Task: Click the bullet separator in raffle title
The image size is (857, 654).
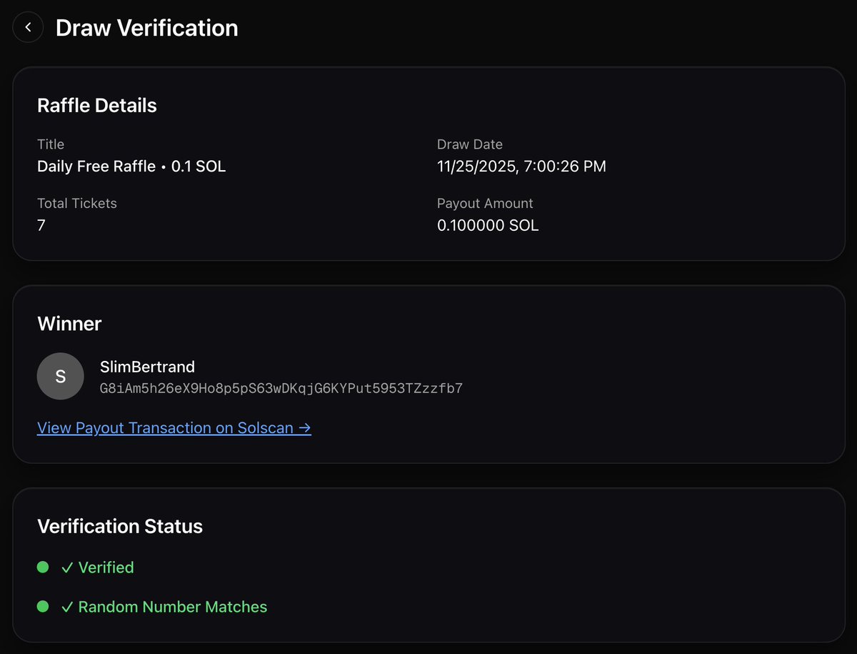Action: (x=164, y=166)
